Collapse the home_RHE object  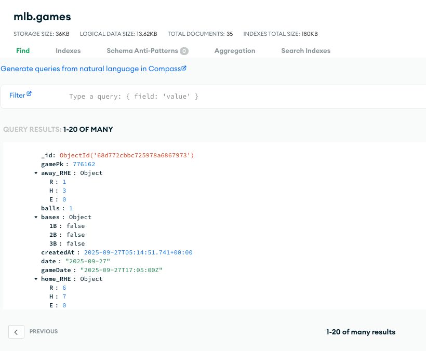tap(36, 279)
